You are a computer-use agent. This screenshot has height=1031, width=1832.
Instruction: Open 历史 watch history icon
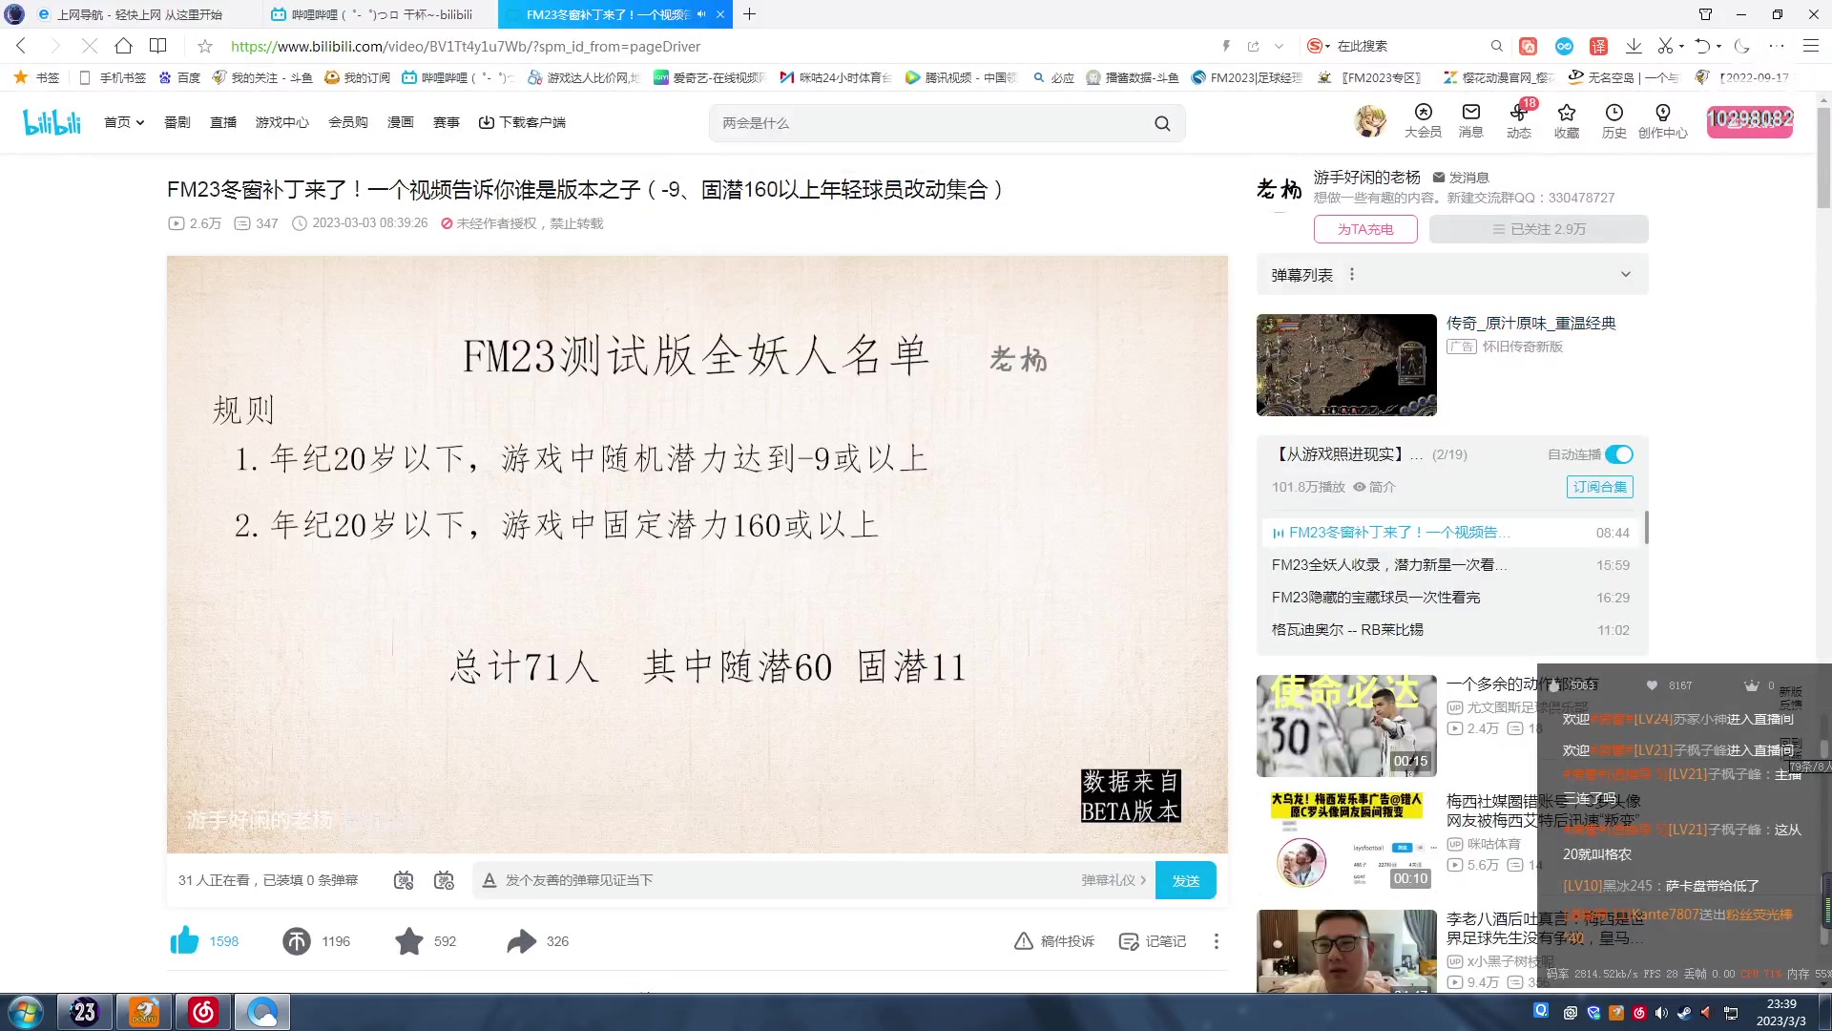1613,121
